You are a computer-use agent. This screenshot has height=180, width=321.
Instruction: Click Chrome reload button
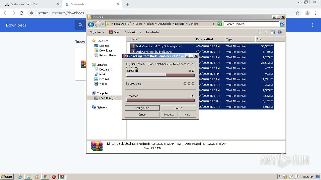point(22,13)
